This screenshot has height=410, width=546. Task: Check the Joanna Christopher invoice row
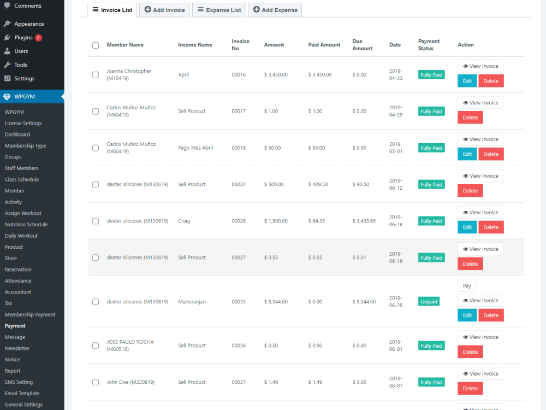click(96, 74)
